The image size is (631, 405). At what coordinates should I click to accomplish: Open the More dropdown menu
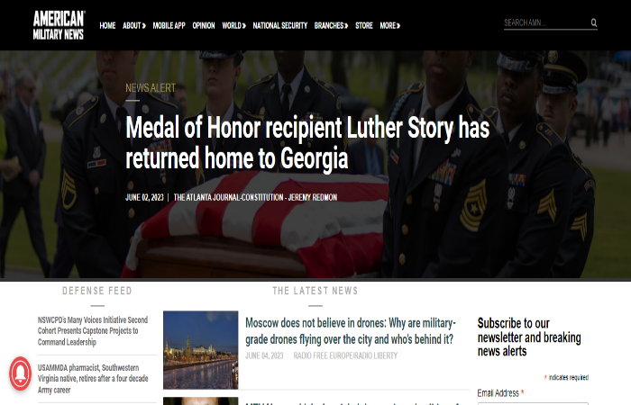[x=390, y=26]
